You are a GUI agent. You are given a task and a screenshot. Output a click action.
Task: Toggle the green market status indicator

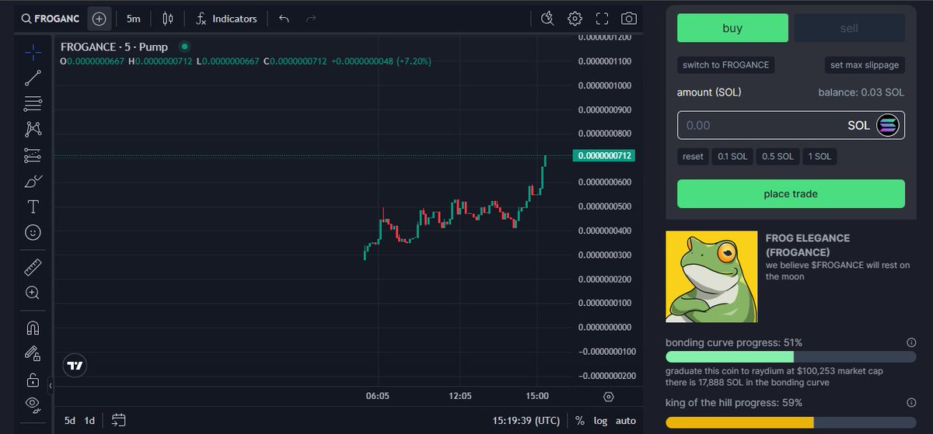(x=184, y=47)
